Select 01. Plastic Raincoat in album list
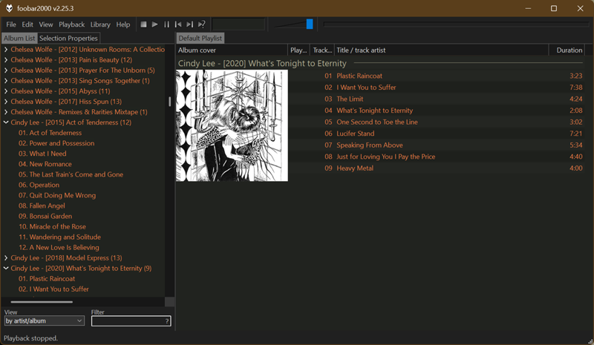This screenshot has width=594, height=345. pyautogui.click(x=47, y=279)
